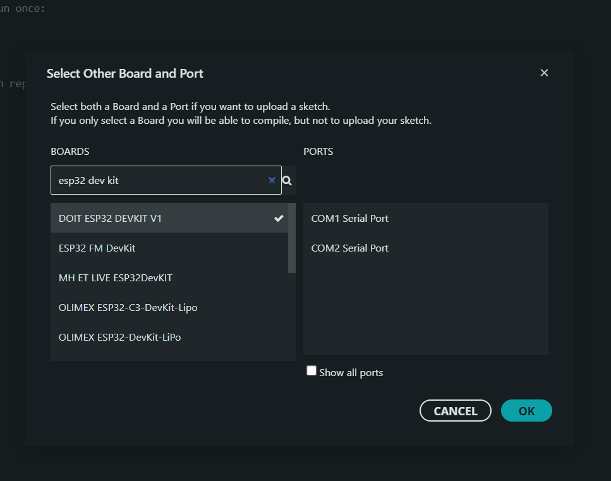Choose ESP32 FM DevKit from the boards list
611x481 pixels.
point(97,248)
